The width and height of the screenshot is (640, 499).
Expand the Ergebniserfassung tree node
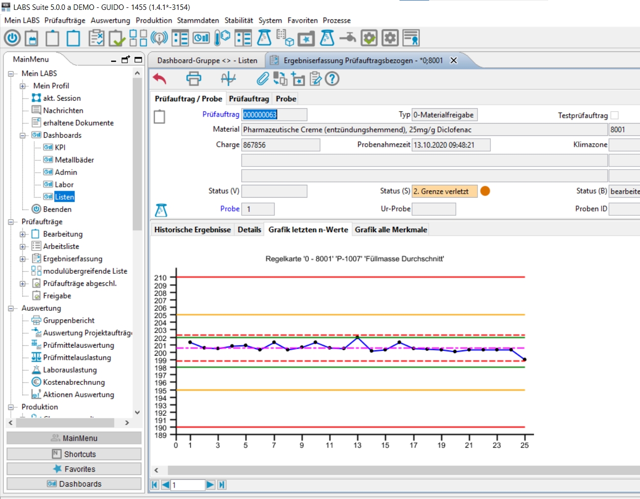point(23,259)
